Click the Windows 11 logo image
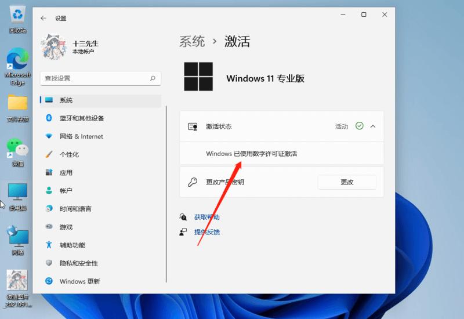Viewport: 464px width, 319px height. pyautogui.click(x=198, y=77)
